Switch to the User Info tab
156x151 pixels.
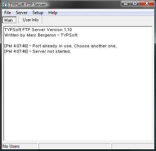click(31, 20)
